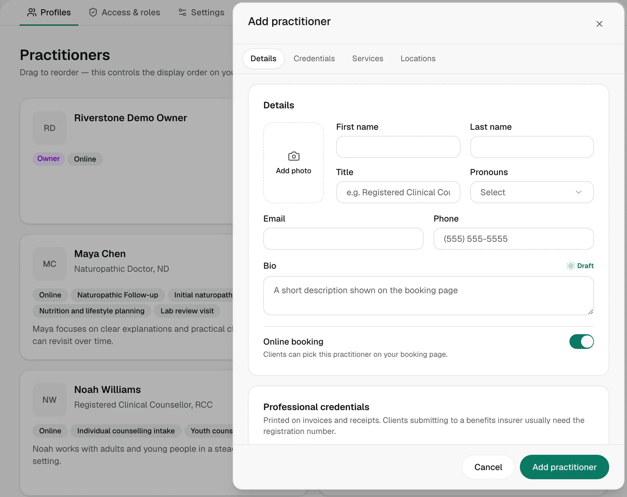Click the Online tag on Noah Williams' card
Viewport: 627px width, 497px height.
pos(50,431)
